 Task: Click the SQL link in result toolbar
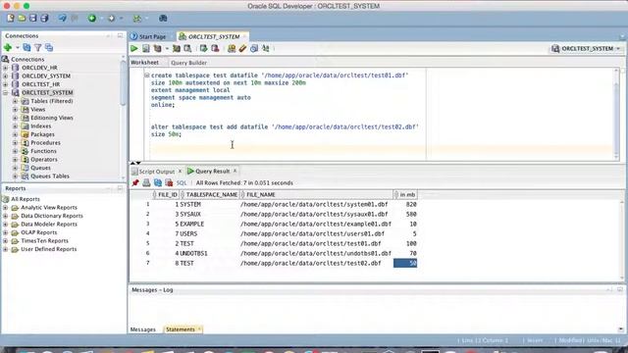pyautogui.click(x=182, y=183)
